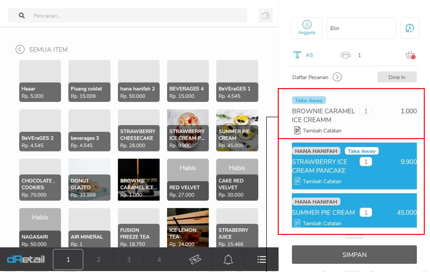Viewport: 430px width, 272px height.
Task: Click the guest count people icon
Action: click(x=346, y=55)
